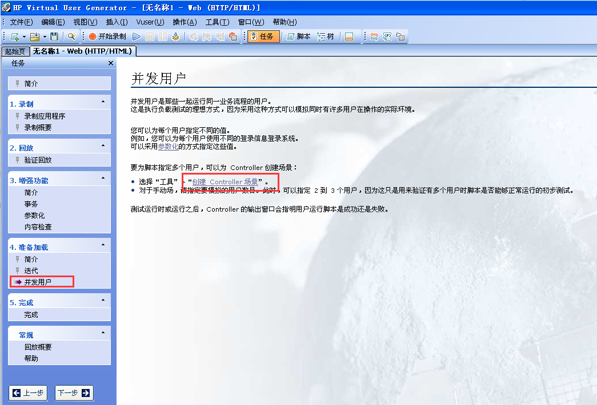This screenshot has width=597, height=405.
Task: Toggle the 任务 task view button
Action: (x=263, y=37)
